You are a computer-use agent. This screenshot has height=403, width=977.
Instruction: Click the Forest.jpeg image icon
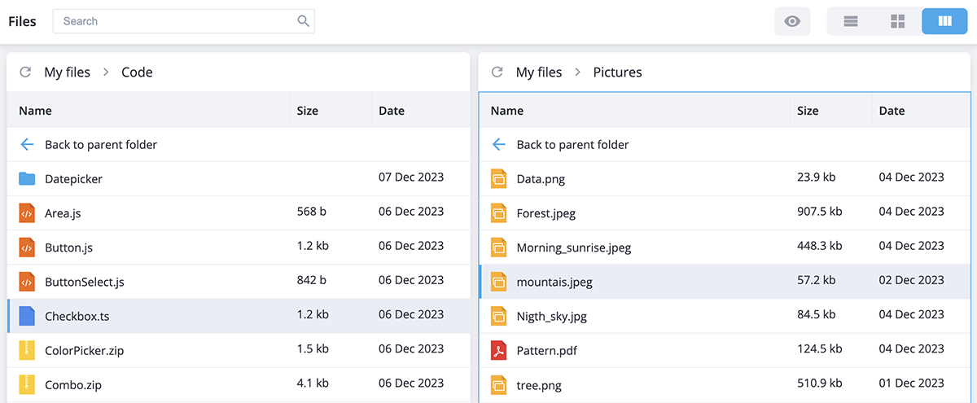point(498,213)
